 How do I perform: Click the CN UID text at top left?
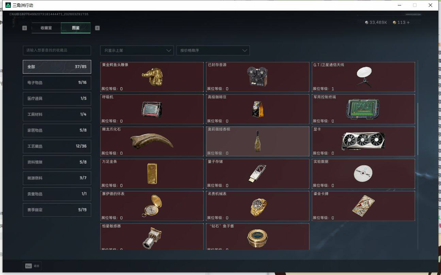point(49,14)
